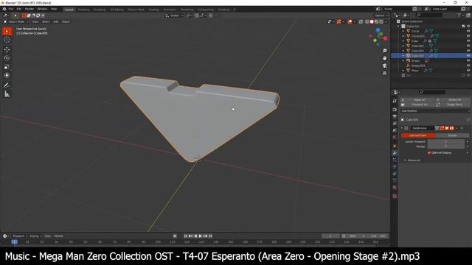Image resolution: width=472 pixels, height=265 pixels.
Task: Open the Keying dropdown in timeline
Action: (x=35, y=236)
